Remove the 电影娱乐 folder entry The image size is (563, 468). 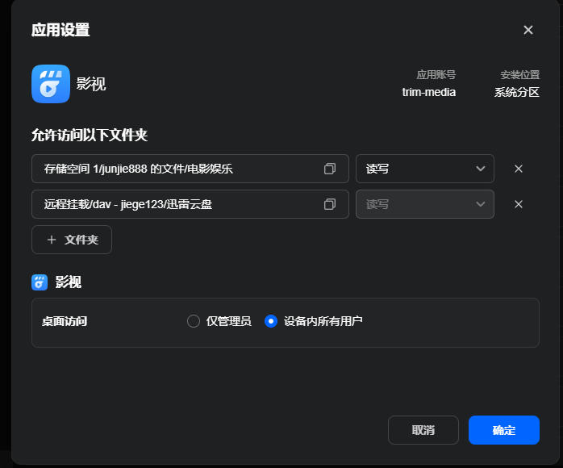(518, 169)
